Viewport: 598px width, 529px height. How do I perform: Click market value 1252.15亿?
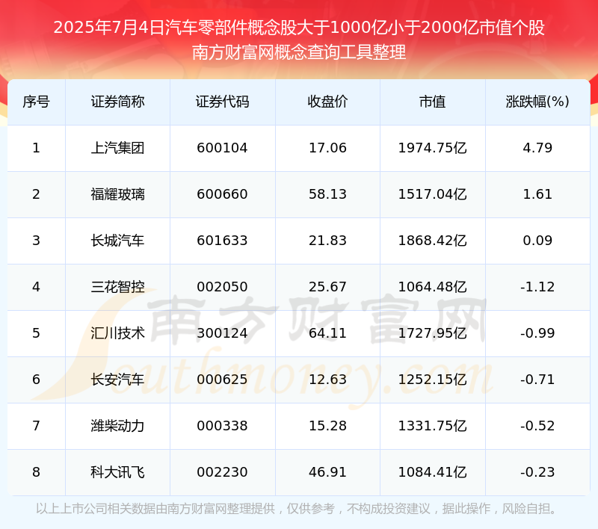tap(433, 380)
